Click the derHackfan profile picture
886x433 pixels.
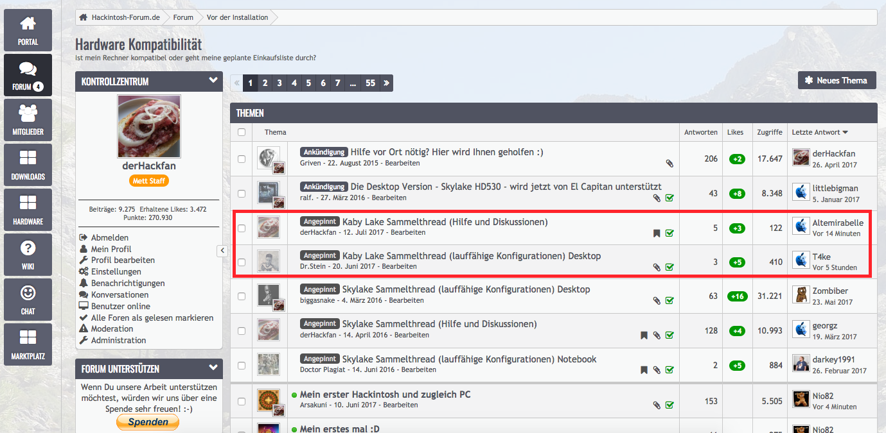pyautogui.click(x=149, y=126)
